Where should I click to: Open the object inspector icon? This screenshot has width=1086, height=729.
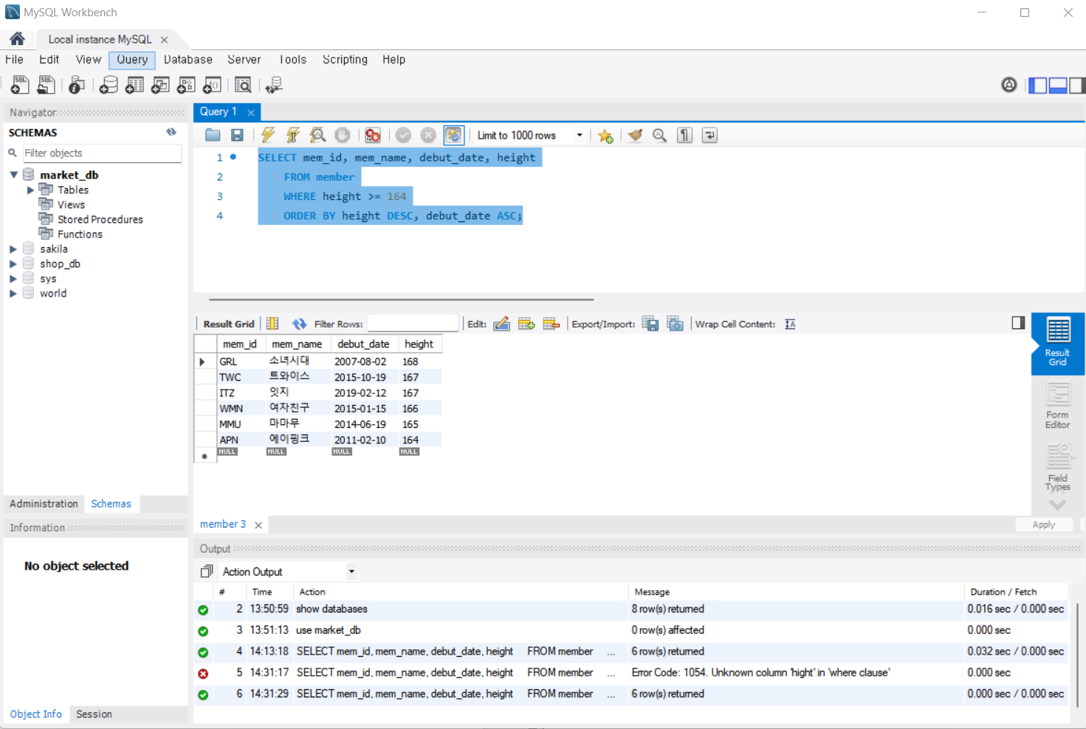click(x=76, y=86)
